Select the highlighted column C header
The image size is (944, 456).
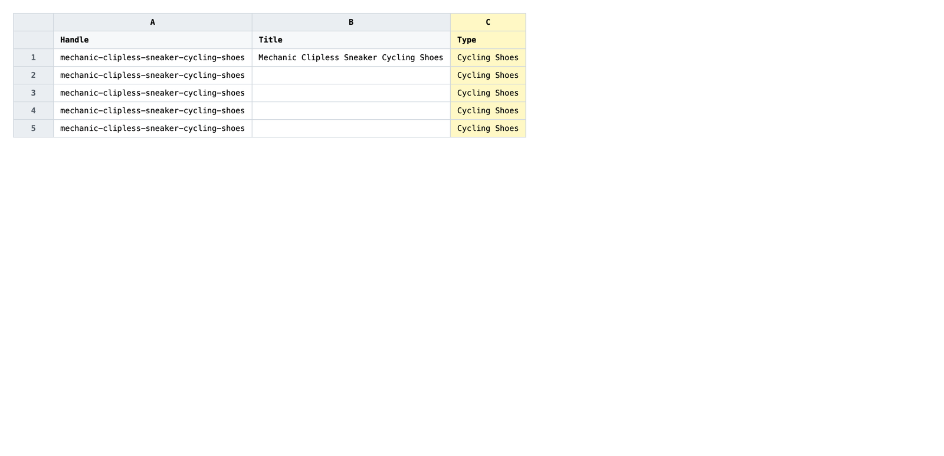pos(488,22)
